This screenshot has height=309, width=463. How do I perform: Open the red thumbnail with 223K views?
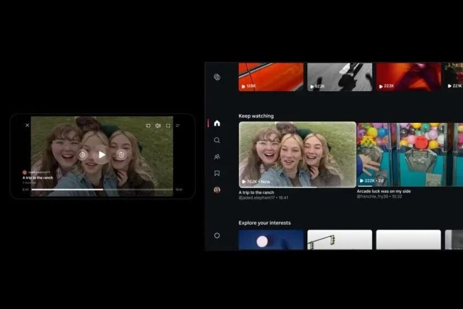pyautogui.click(x=409, y=77)
